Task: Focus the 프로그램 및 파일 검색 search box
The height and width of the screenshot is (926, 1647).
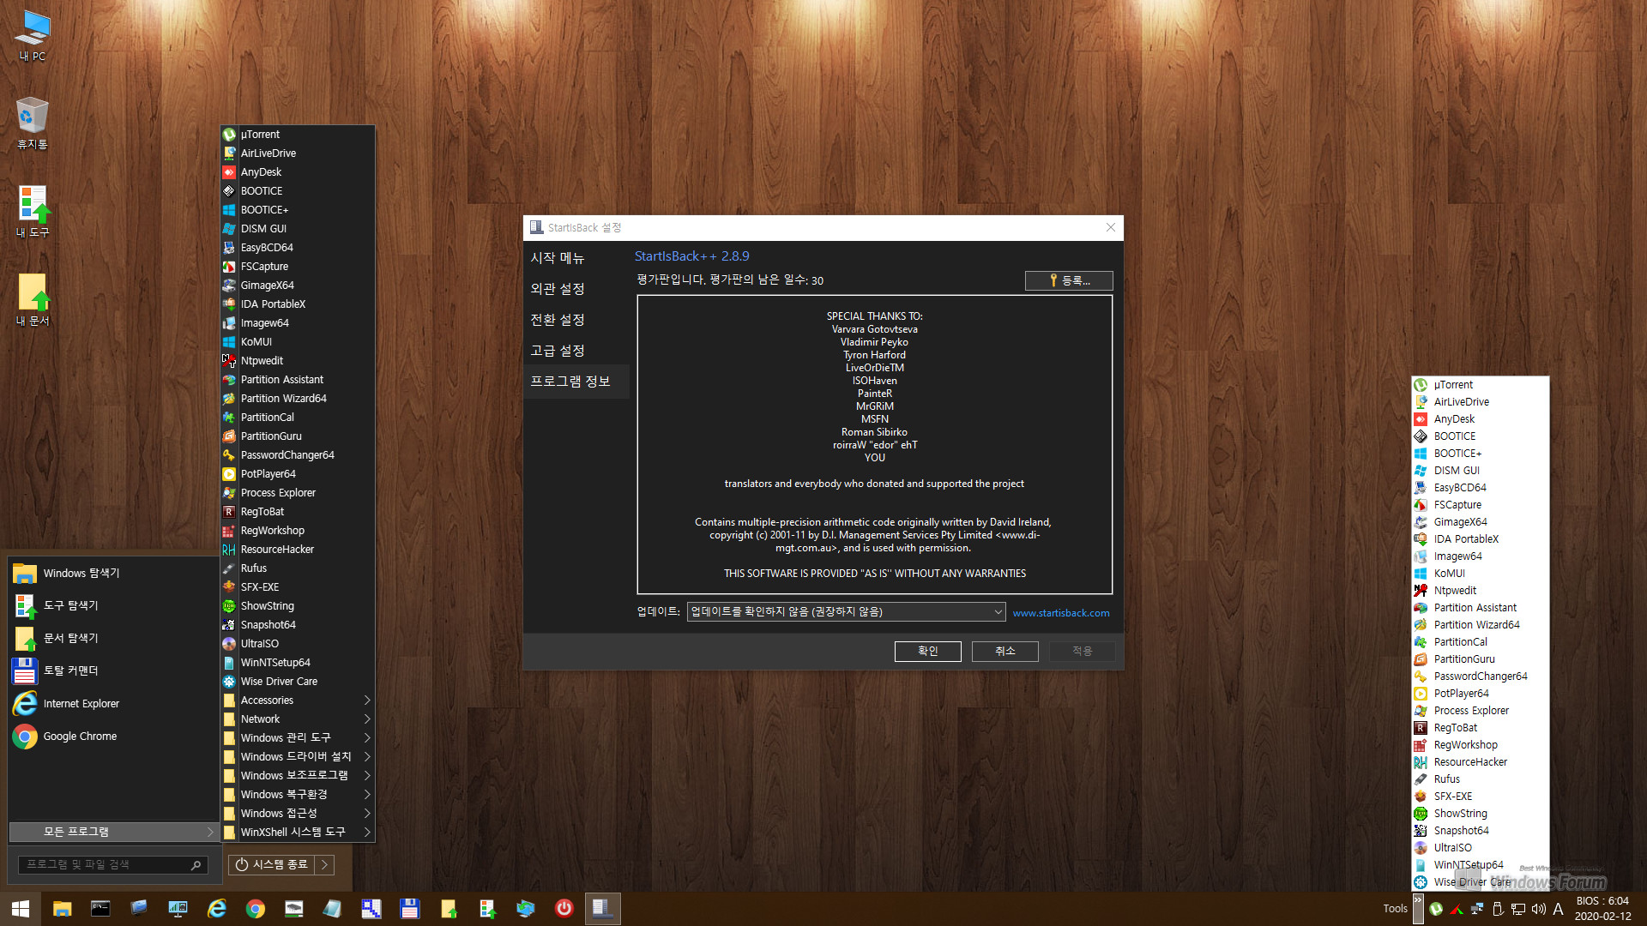Action: [112, 865]
